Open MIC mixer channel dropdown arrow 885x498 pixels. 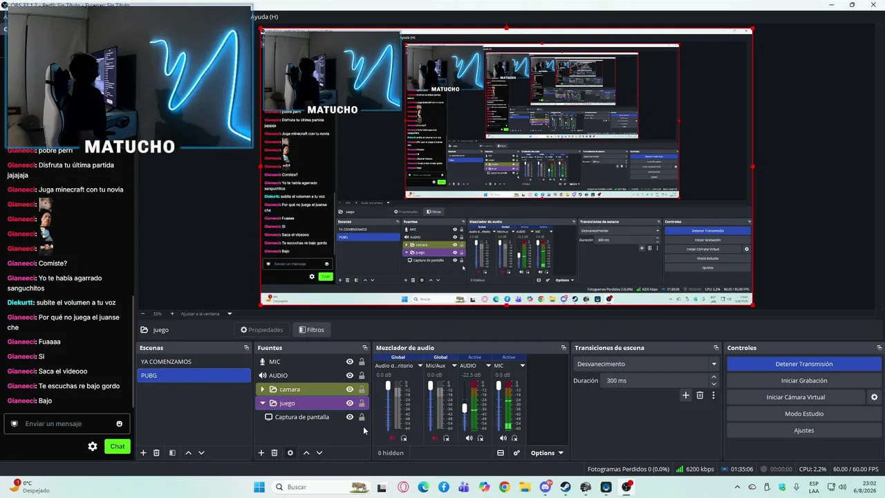click(x=522, y=366)
